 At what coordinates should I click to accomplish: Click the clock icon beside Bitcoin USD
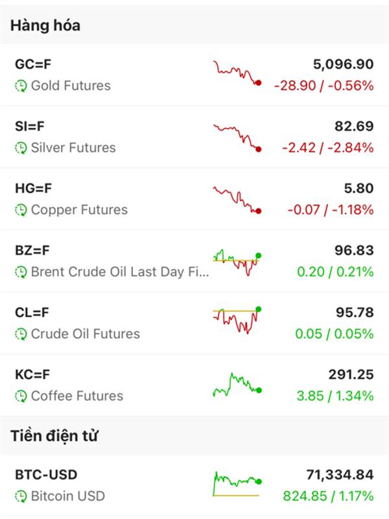(21, 497)
